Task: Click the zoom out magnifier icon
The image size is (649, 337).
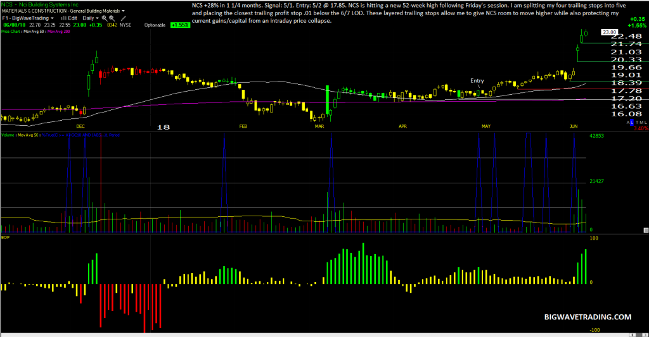Action: [112, 18]
